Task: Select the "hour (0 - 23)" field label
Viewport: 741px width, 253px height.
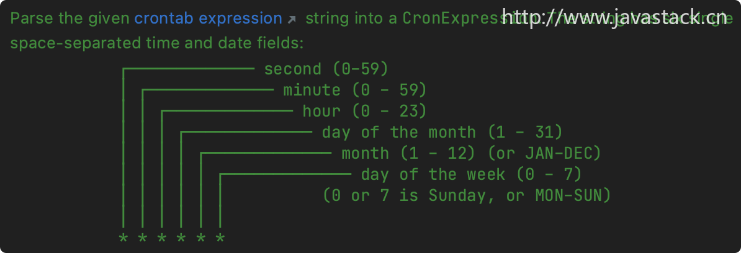Action: [x=364, y=111]
